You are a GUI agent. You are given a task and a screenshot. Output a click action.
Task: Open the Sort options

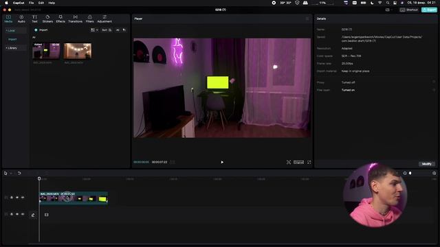pyautogui.click(x=107, y=30)
